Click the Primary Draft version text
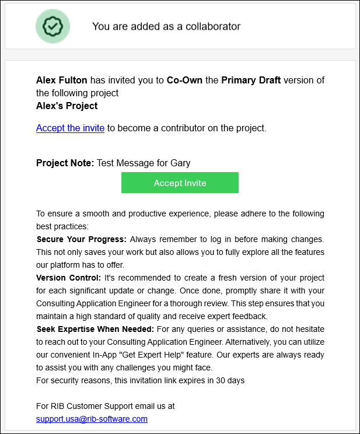 [251, 80]
